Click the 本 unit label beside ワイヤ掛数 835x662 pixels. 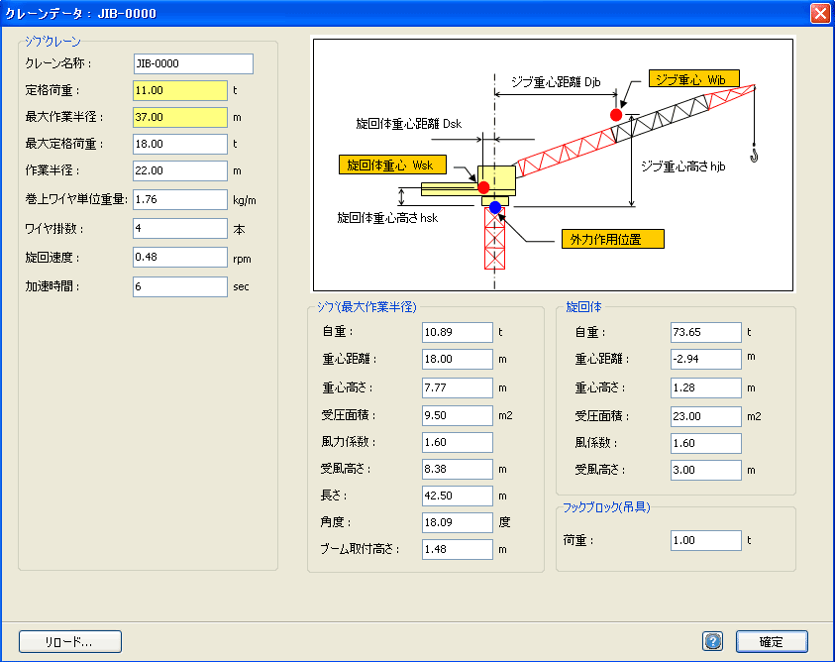[x=239, y=229]
